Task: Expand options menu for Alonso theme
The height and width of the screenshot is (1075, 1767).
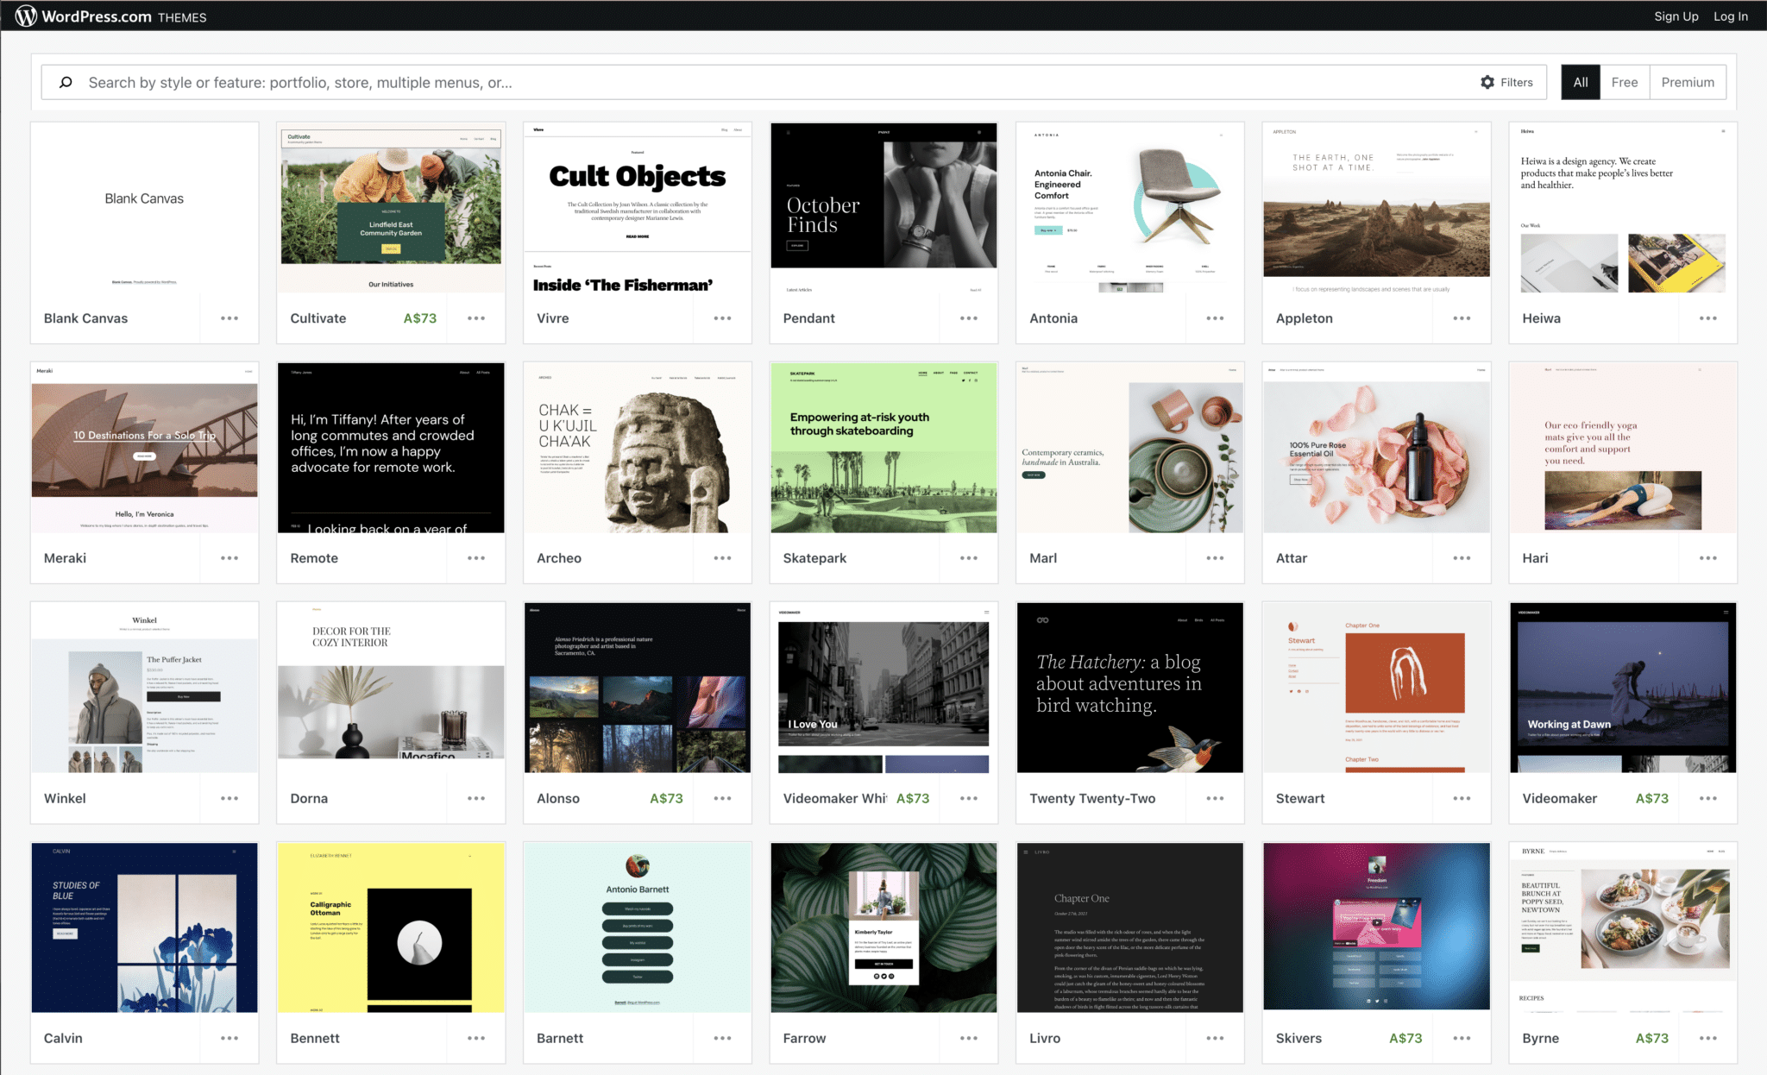Action: coord(722,798)
